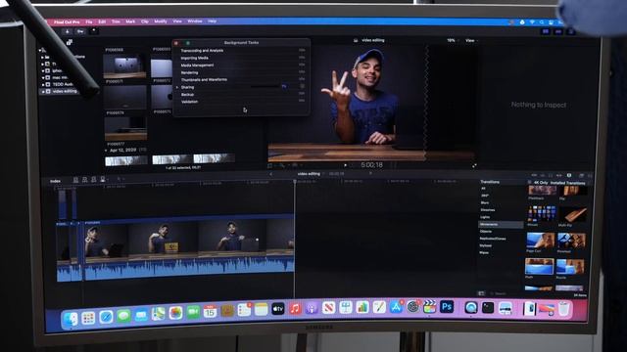The height and width of the screenshot is (352, 627).
Task: Select the Blurs transitions category
Action: [x=485, y=203]
